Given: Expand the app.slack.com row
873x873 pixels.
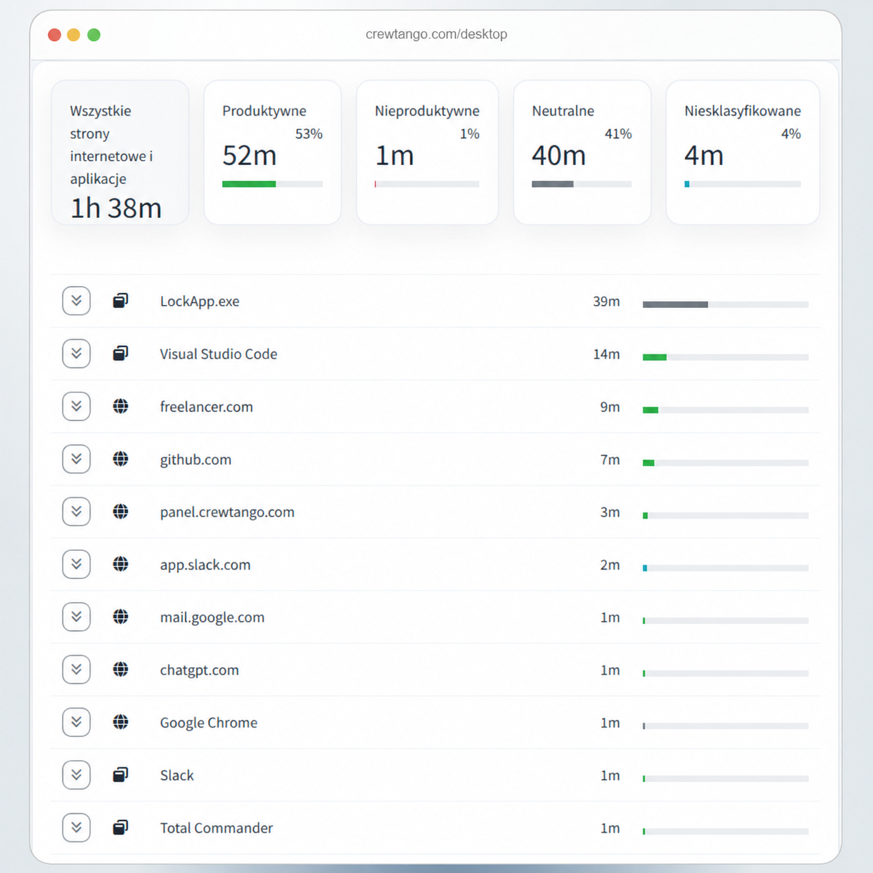Looking at the screenshot, I should tap(77, 564).
